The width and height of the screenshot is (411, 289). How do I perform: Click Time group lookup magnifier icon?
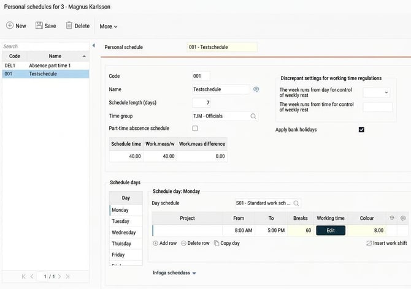tap(253, 116)
